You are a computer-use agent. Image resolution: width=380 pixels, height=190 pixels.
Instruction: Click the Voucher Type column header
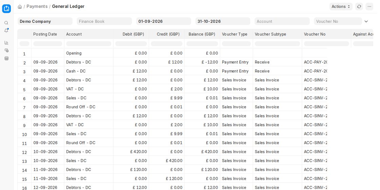coord(236,34)
